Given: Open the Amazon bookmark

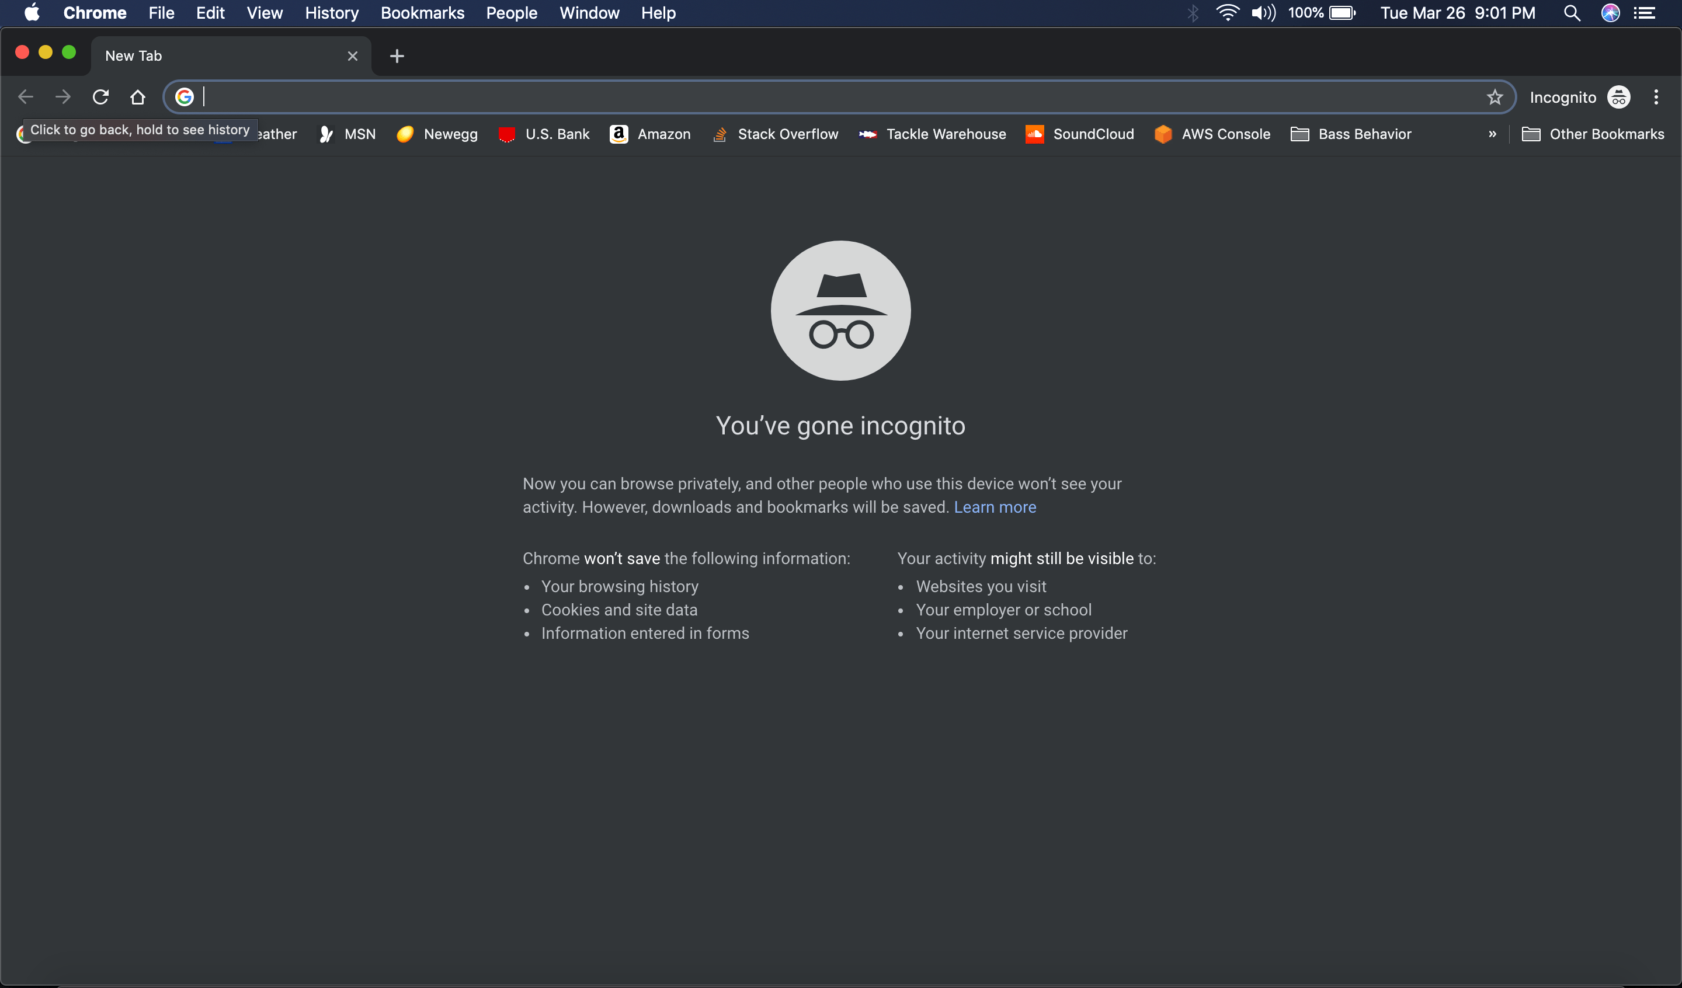Looking at the screenshot, I should [650, 134].
